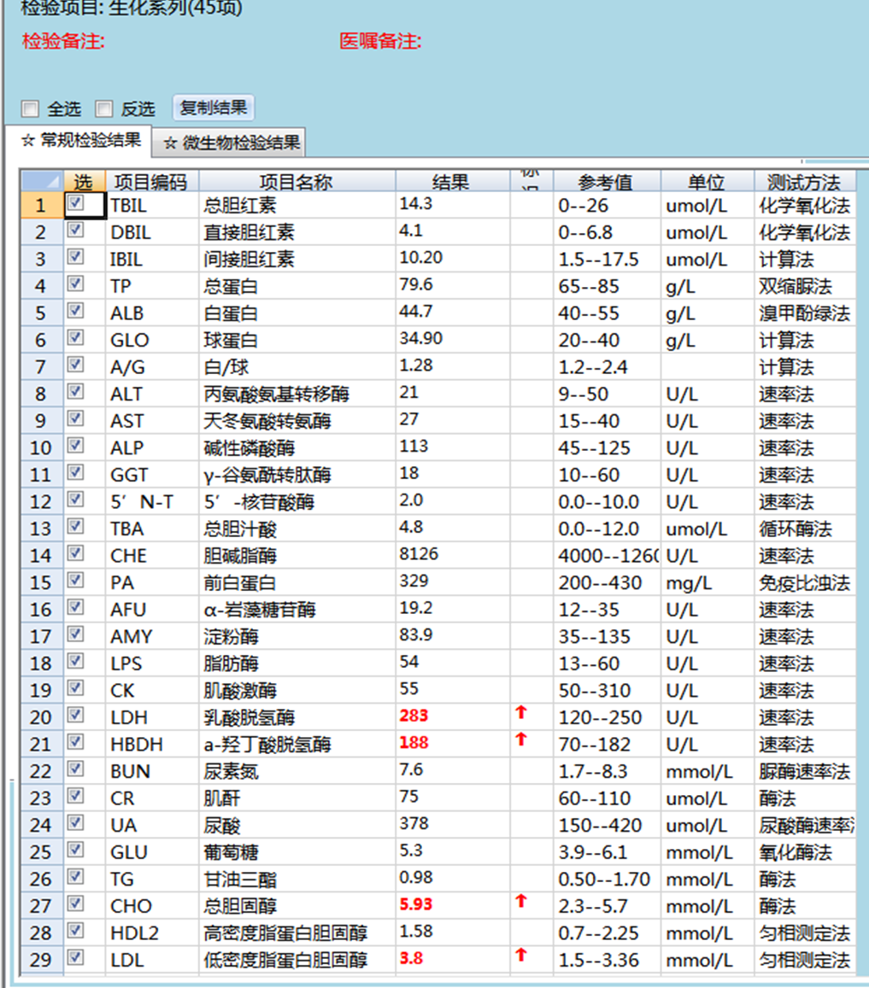Click the HDL2 item code cell
This screenshot has width=869, height=988.
152,933
